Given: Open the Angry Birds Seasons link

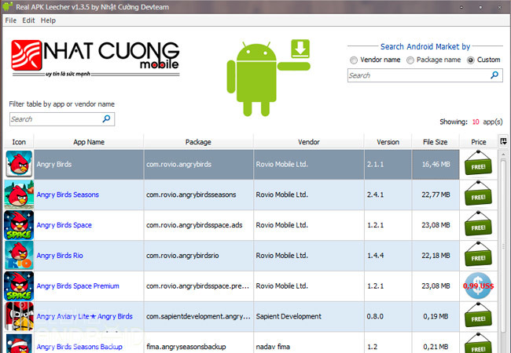Looking at the screenshot, I should pos(68,195).
